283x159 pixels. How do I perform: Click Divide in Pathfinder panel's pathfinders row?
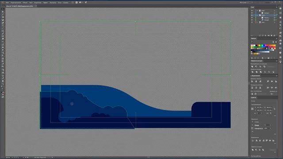tap(252, 72)
